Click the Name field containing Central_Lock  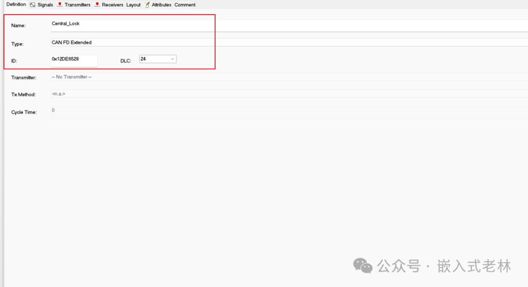[289, 25]
